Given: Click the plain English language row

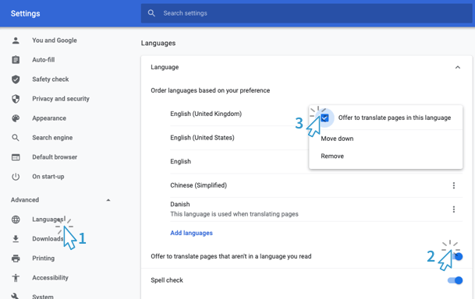Looking at the screenshot, I should pos(180,161).
